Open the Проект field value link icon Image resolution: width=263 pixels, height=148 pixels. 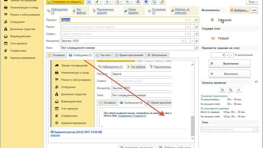196,27
